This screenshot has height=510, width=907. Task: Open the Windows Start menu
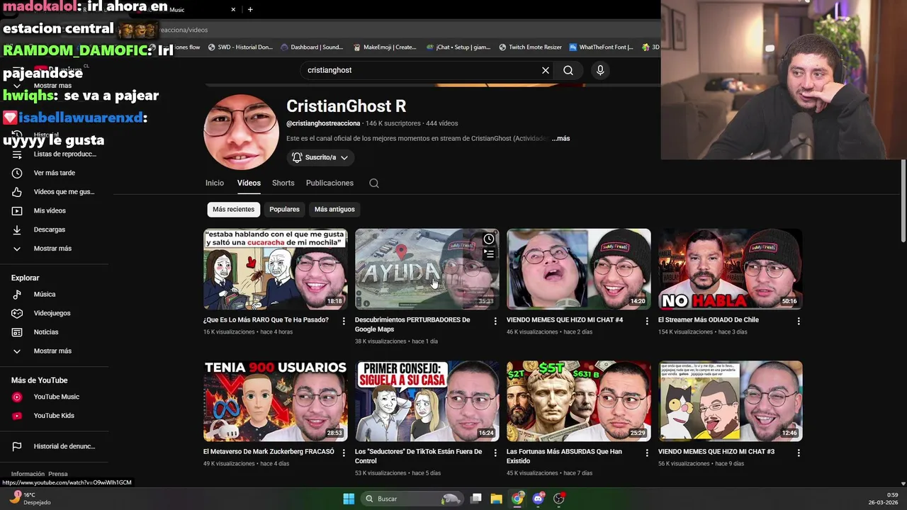tap(349, 499)
